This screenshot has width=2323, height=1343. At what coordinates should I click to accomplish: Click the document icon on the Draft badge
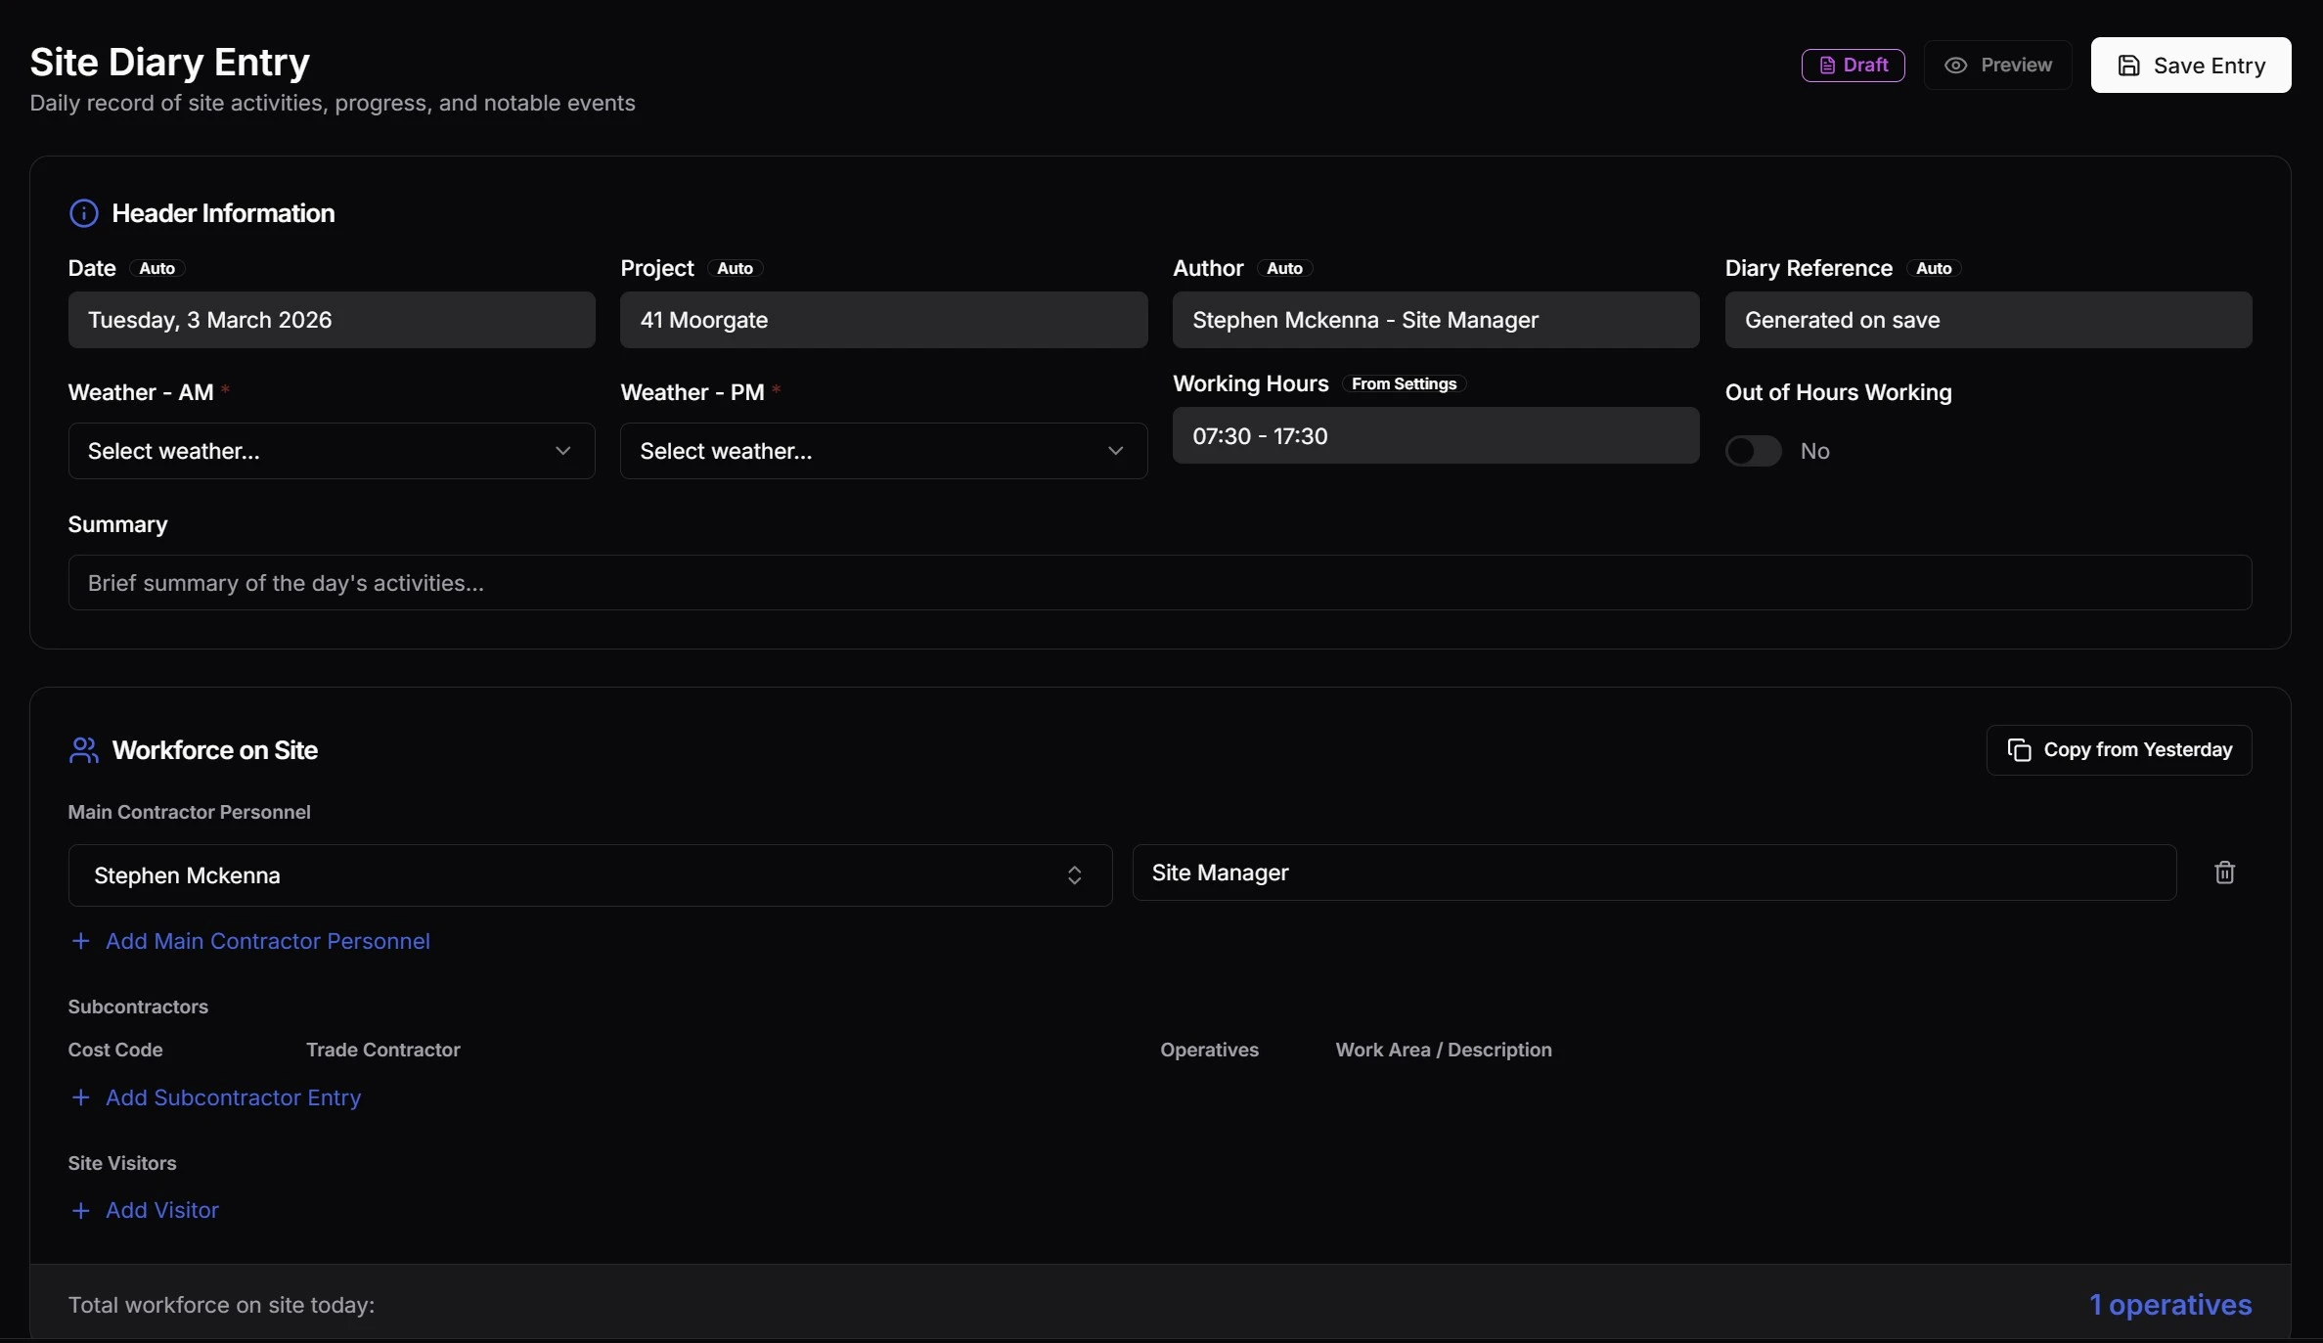point(1827,65)
